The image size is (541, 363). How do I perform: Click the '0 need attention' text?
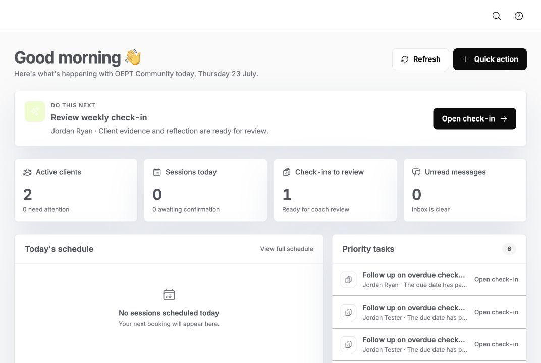[46, 210]
